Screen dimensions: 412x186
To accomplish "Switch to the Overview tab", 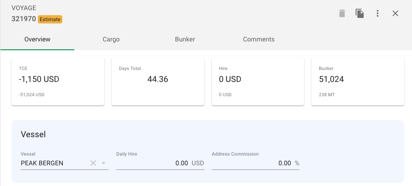I will [37, 39].
